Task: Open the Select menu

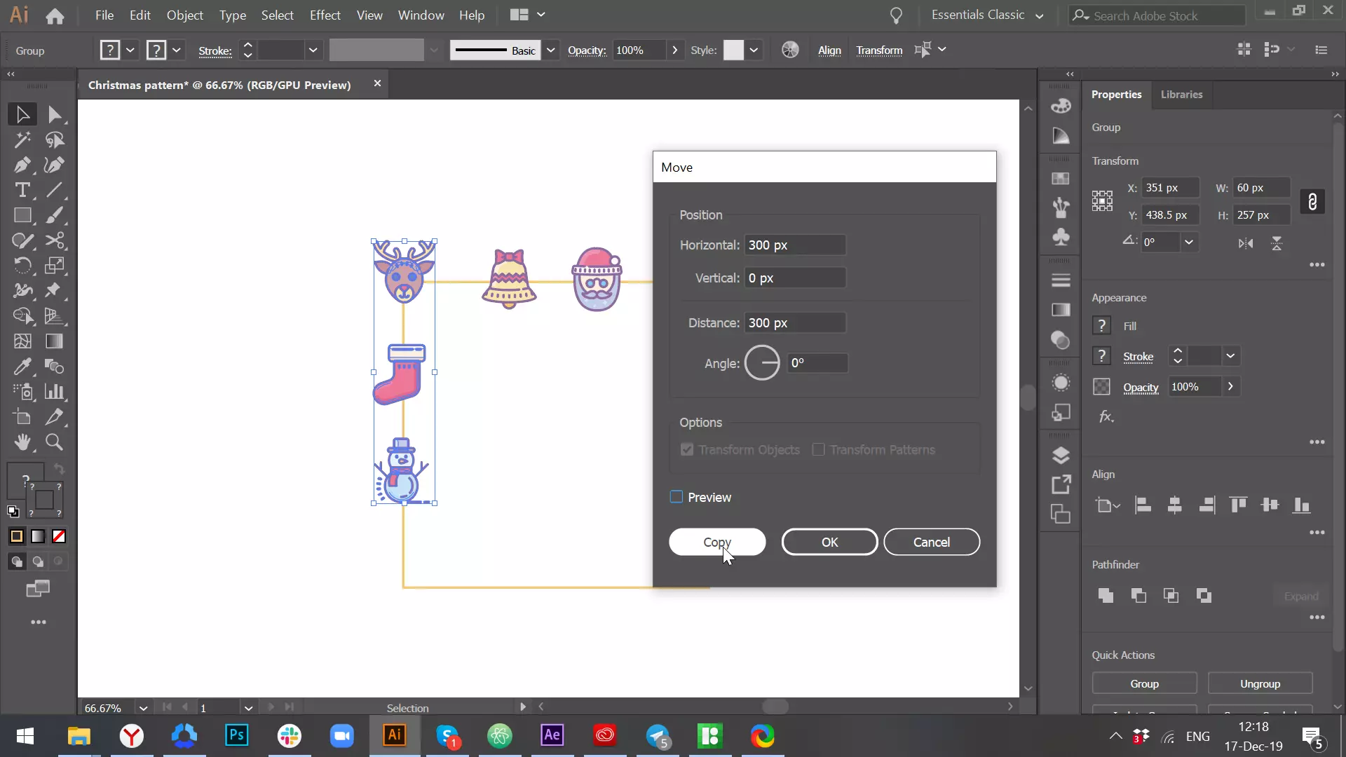Action: (x=277, y=15)
